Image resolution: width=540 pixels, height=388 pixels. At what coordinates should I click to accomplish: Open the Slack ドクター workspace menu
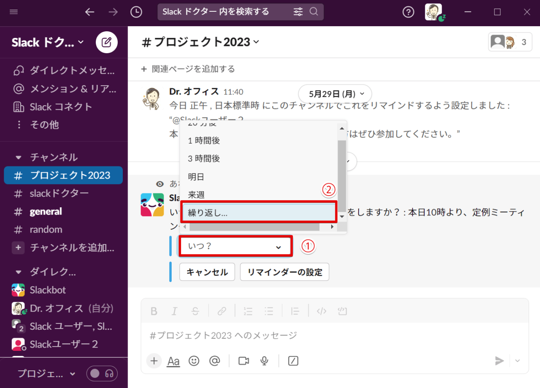(48, 42)
